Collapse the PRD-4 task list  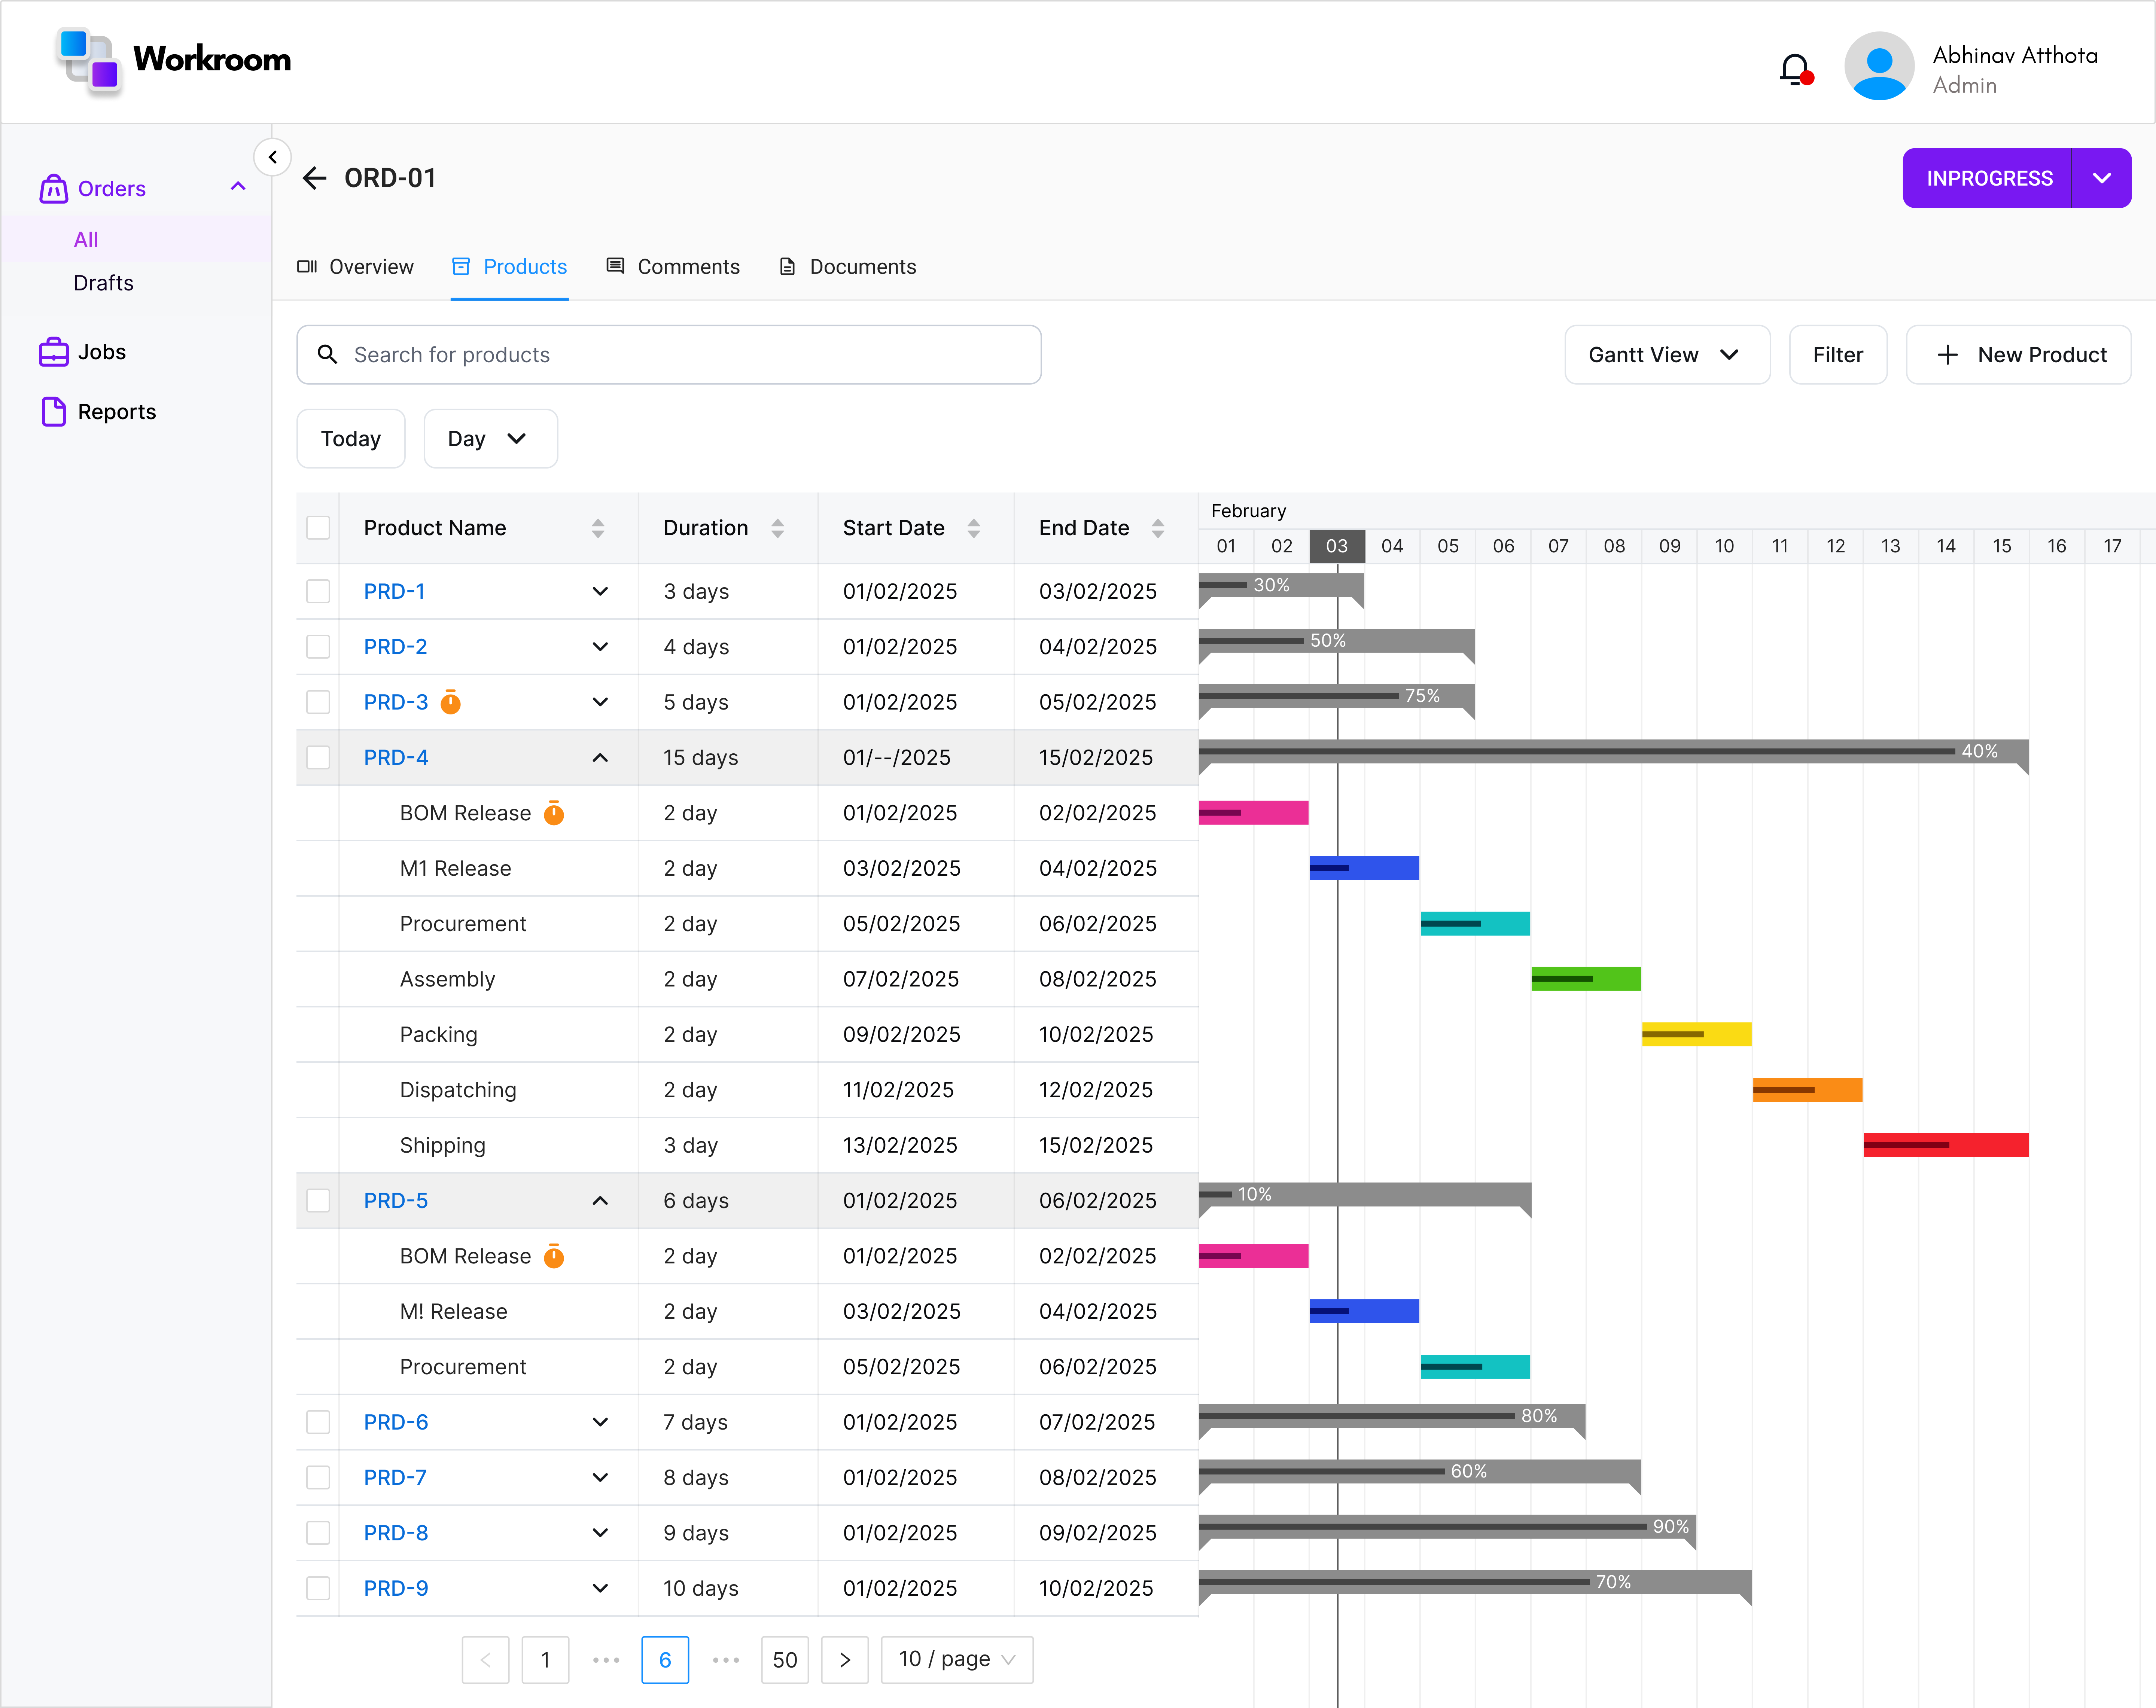[600, 757]
